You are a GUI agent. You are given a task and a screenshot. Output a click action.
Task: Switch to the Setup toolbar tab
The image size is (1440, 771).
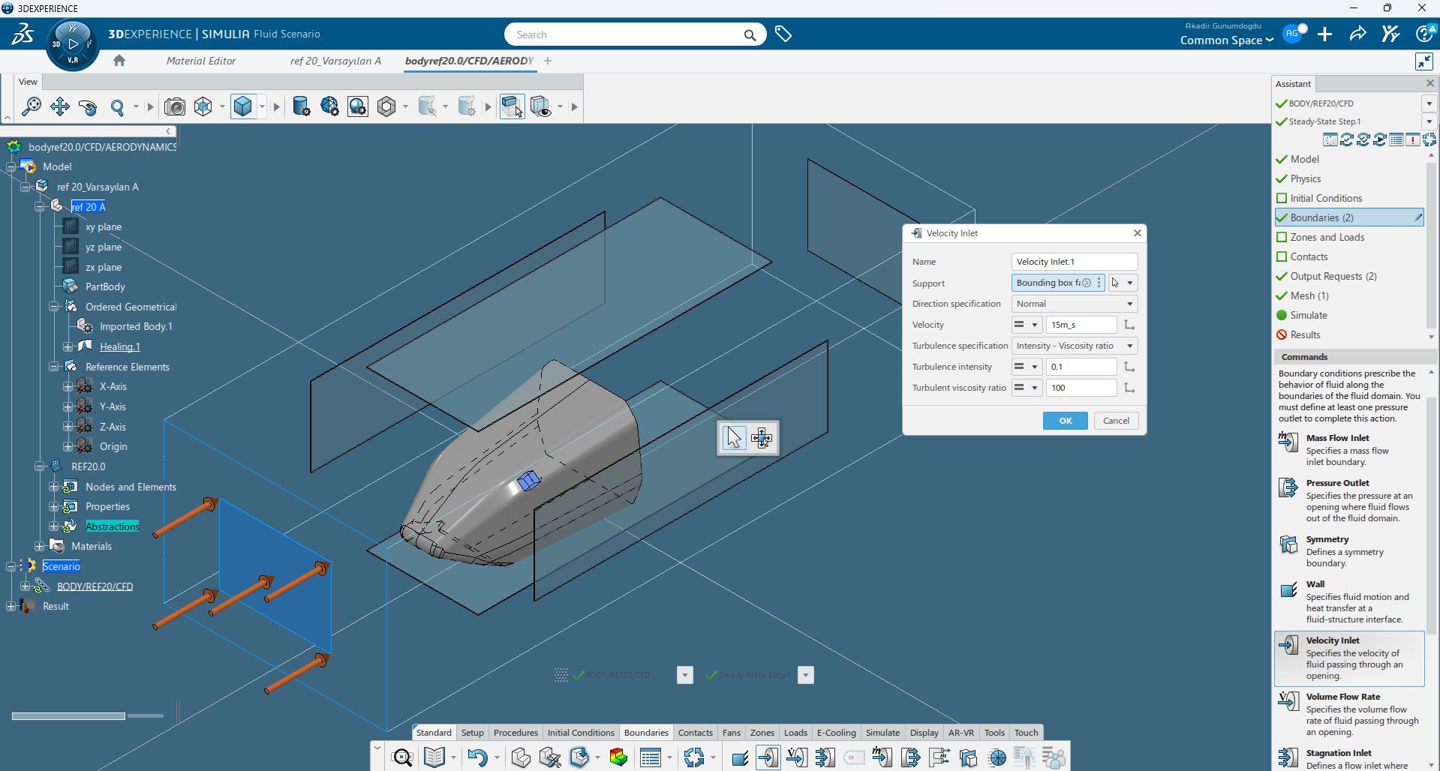pos(472,733)
